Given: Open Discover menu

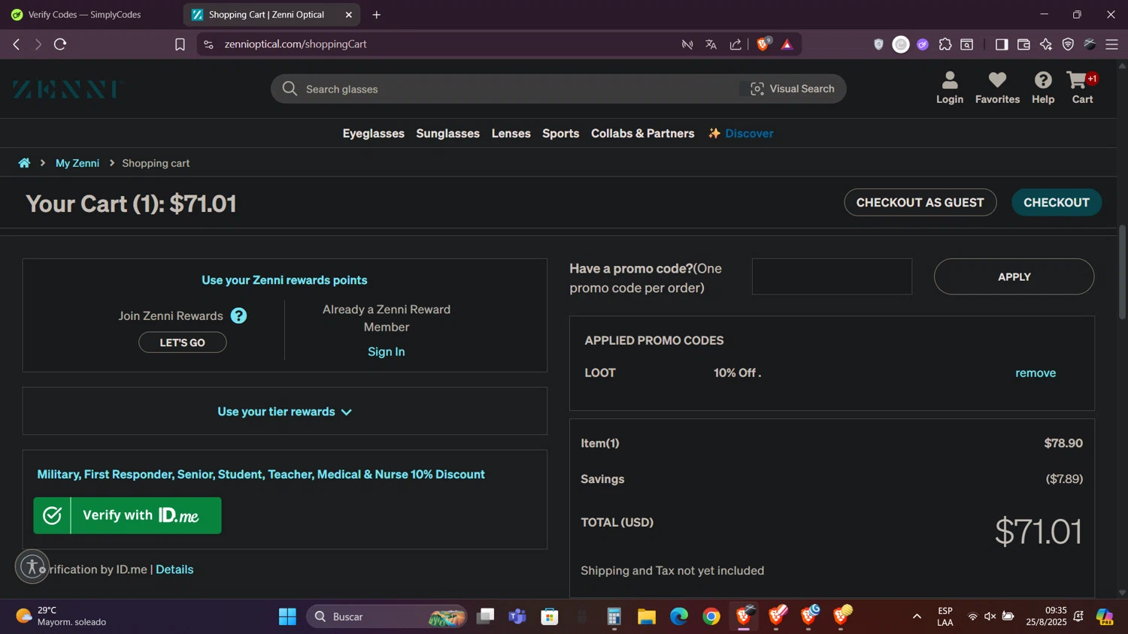Looking at the screenshot, I should point(741,133).
